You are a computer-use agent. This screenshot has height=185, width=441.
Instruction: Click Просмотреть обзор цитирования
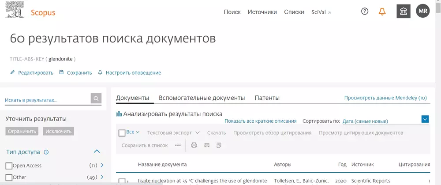pos(272,132)
